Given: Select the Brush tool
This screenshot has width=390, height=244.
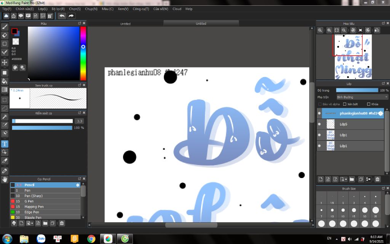Looking at the screenshot, I should coord(5,27).
